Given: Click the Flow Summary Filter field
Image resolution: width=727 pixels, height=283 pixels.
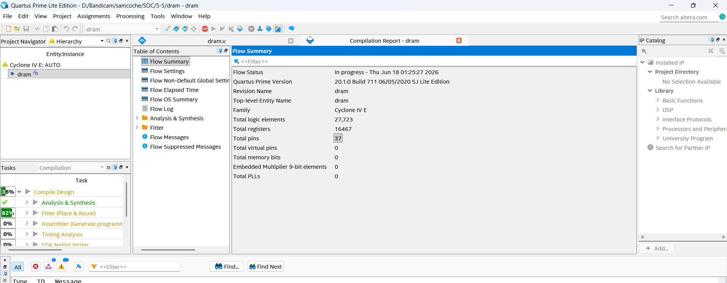Looking at the screenshot, I should point(434,61).
